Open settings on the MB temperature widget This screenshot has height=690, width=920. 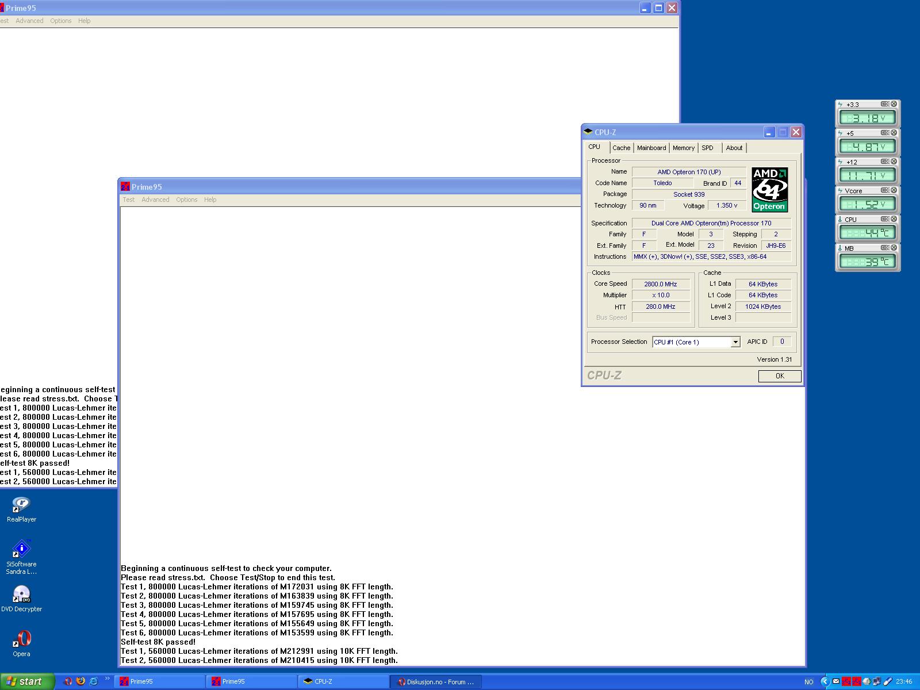885,248
